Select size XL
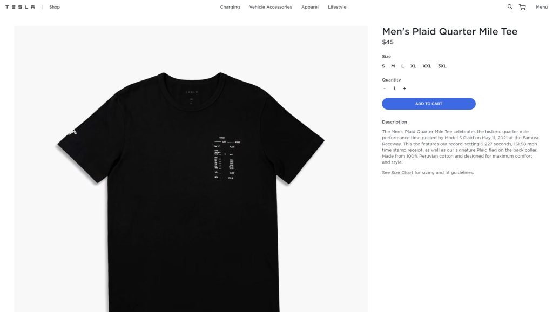The height and width of the screenshot is (312, 553). pos(413,65)
